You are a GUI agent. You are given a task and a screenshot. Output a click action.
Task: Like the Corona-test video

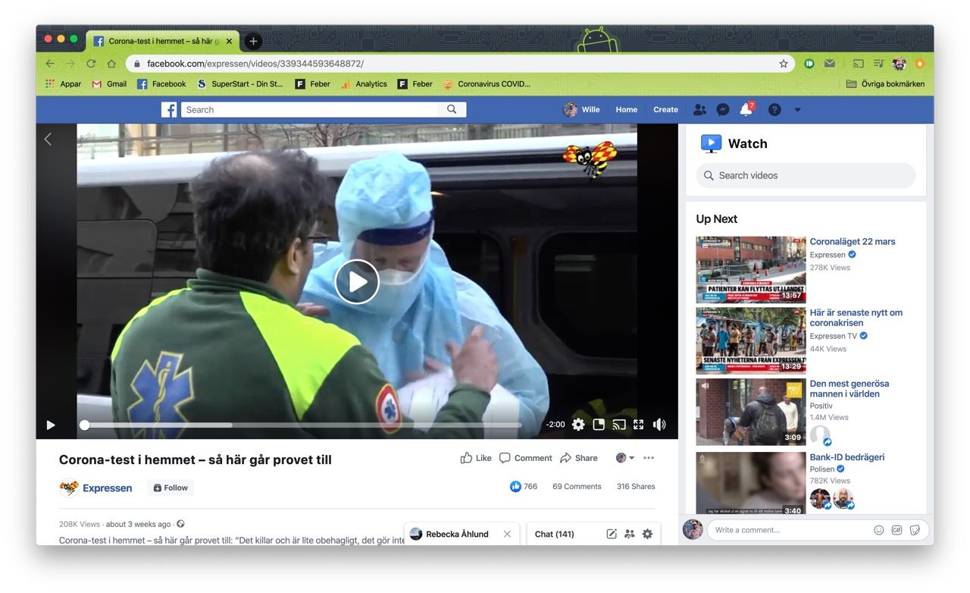(475, 457)
